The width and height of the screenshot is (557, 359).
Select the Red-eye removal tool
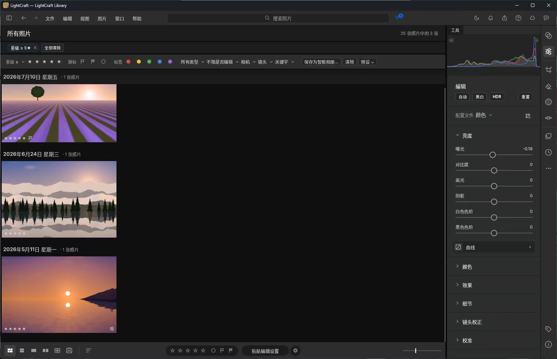[549, 118]
